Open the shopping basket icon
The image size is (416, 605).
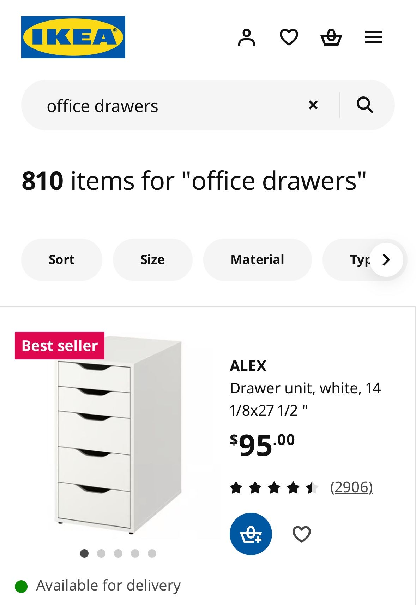[331, 37]
